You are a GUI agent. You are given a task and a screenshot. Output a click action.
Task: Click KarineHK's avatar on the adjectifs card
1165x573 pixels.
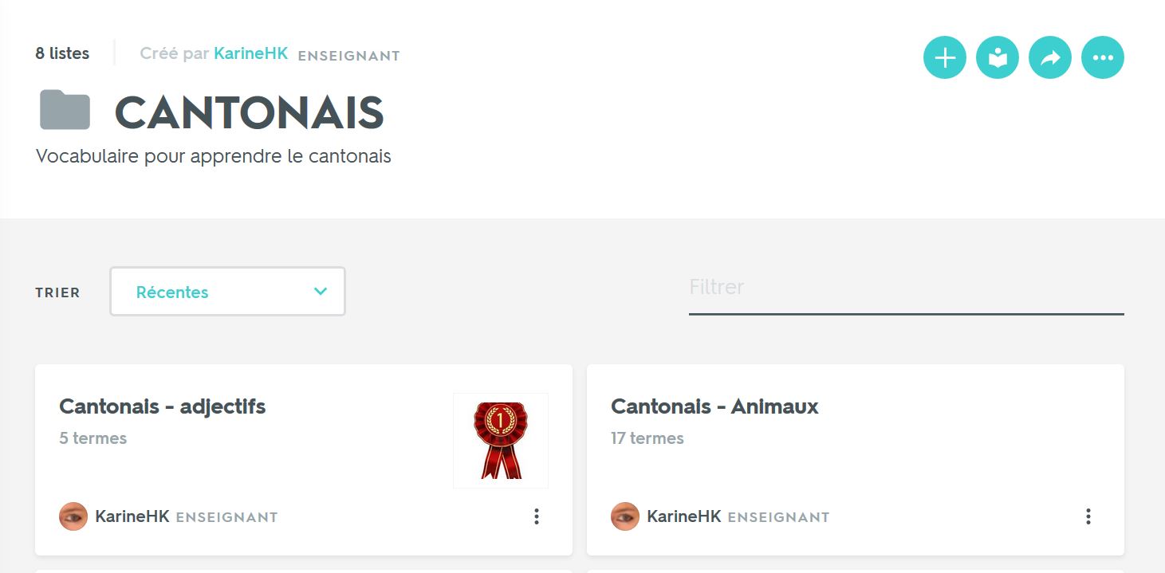[x=73, y=516]
